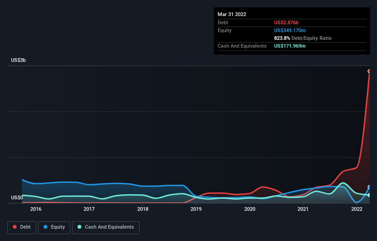Click the US$3b y-axis label
The height and width of the screenshot is (241, 377).
(x=18, y=60)
